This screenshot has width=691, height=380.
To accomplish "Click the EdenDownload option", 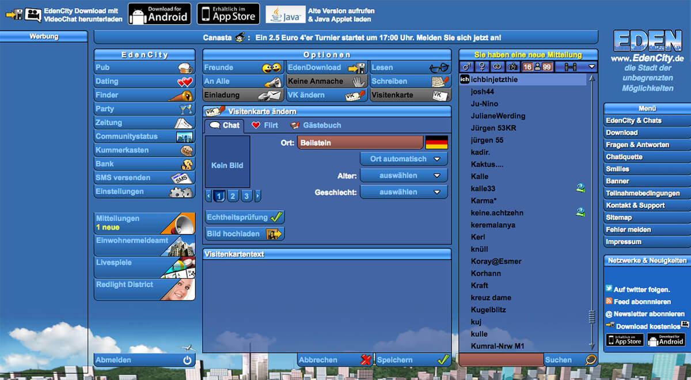I will pyautogui.click(x=327, y=67).
